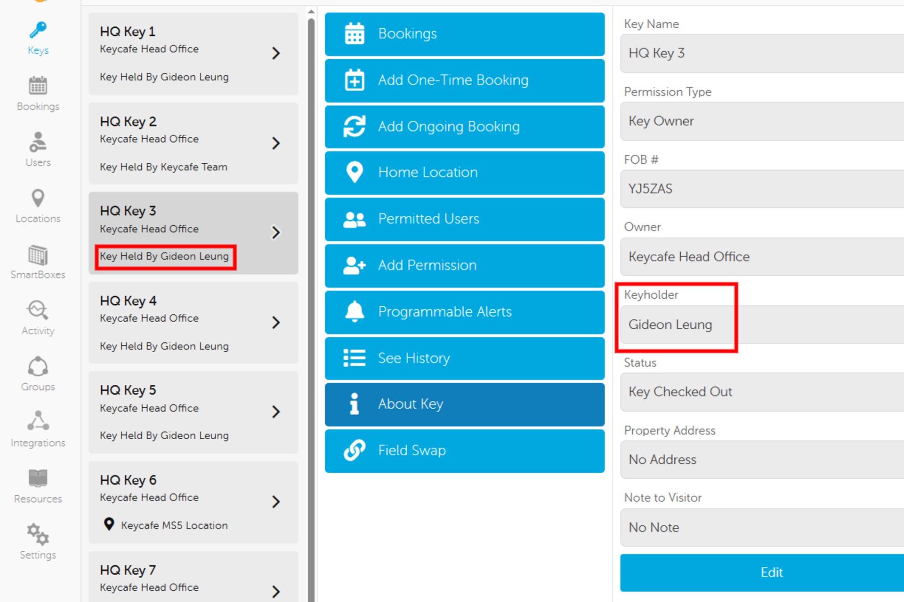This screenshot has height=602, width=904.
Task: Select the SmartBoxes sidebar icon
Action: pyautogui.click(x=38, y=262)
